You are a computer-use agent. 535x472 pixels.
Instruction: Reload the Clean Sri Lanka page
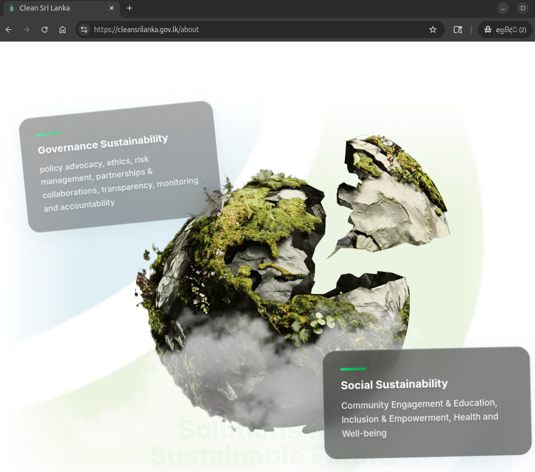click(45, 30)
